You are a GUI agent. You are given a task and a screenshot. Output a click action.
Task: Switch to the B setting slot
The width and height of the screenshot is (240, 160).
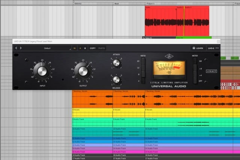[x=85, y=48]
